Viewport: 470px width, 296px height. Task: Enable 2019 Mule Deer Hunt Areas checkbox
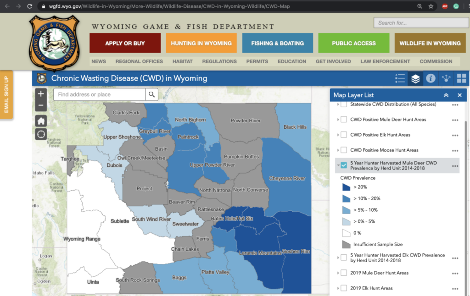pos(344,273)
